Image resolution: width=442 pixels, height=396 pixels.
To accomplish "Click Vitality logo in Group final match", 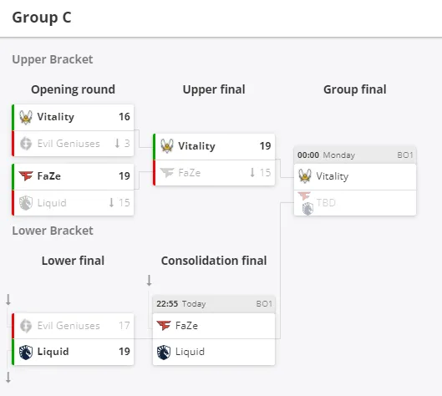I will (x=305, y=176).
